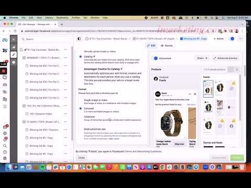Open the Bookmarks menu
The height and width of the screenshot is (188, 251).
tap(62, 18)
